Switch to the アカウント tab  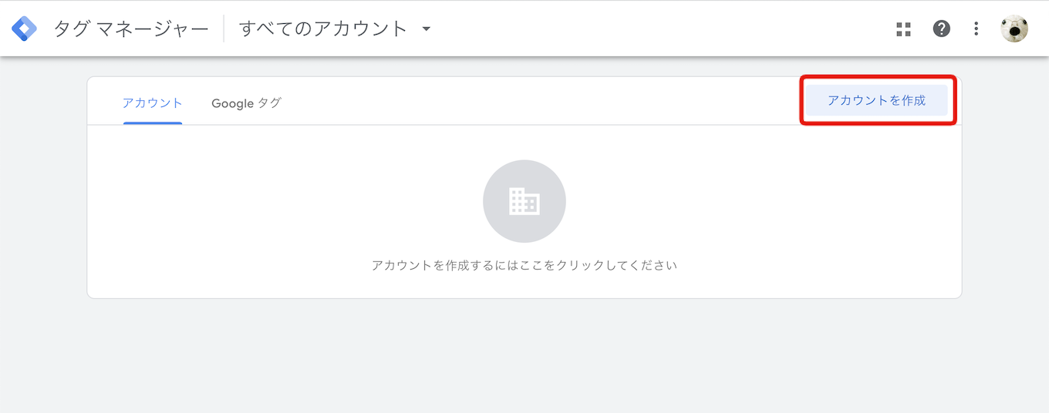click(153, 102)
